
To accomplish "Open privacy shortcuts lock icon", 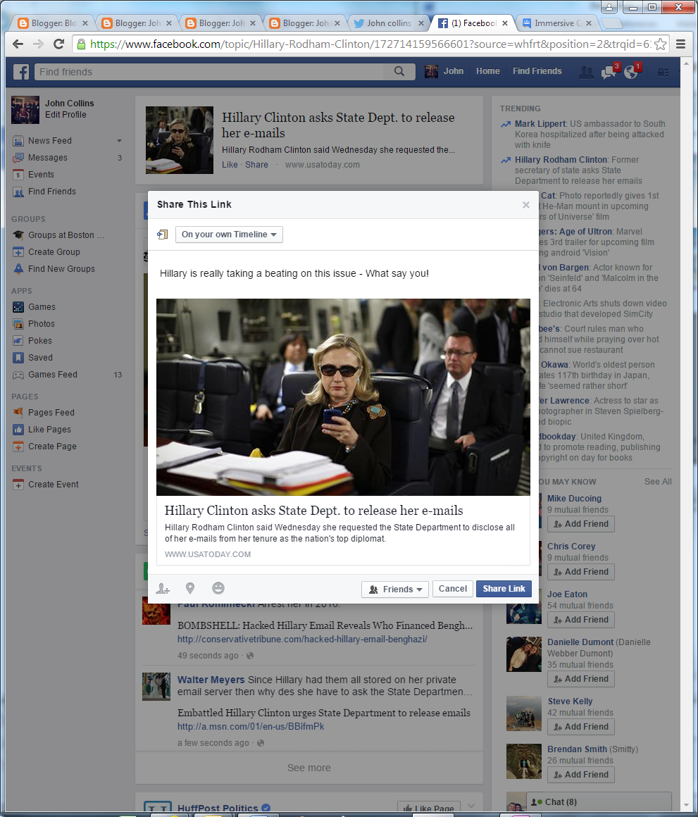I will click(663, 72).
